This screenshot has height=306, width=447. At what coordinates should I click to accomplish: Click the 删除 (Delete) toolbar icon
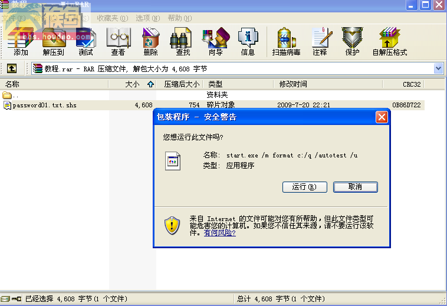coord(150,42)
